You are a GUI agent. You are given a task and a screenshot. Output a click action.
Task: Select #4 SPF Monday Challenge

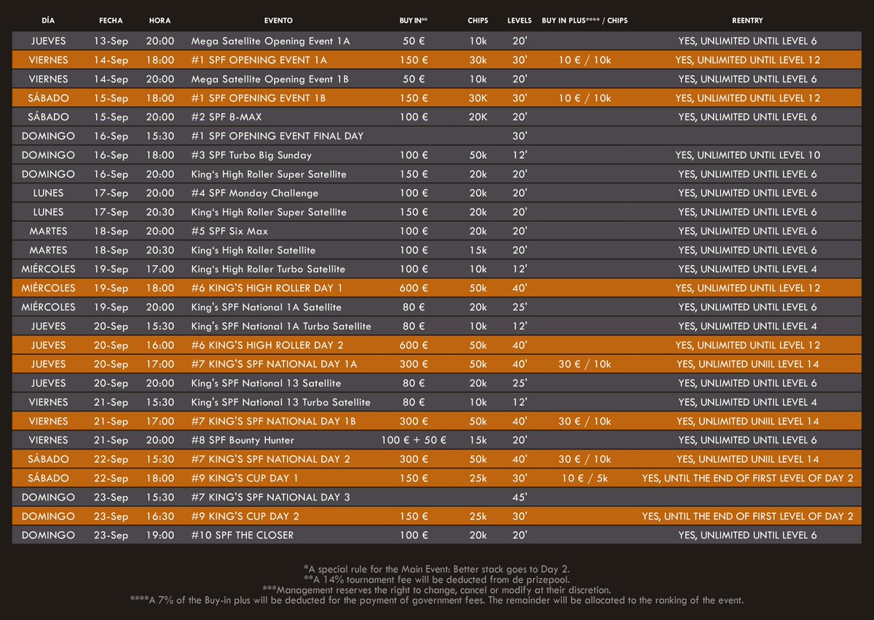pos(254,192)
